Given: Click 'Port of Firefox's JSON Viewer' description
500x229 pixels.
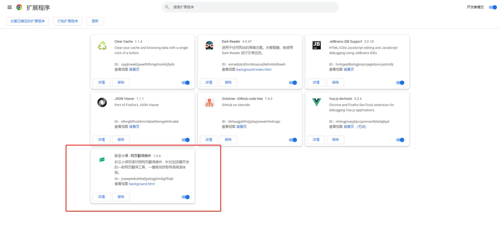Looking at the screenshot, I should click(x=137, y=105).
